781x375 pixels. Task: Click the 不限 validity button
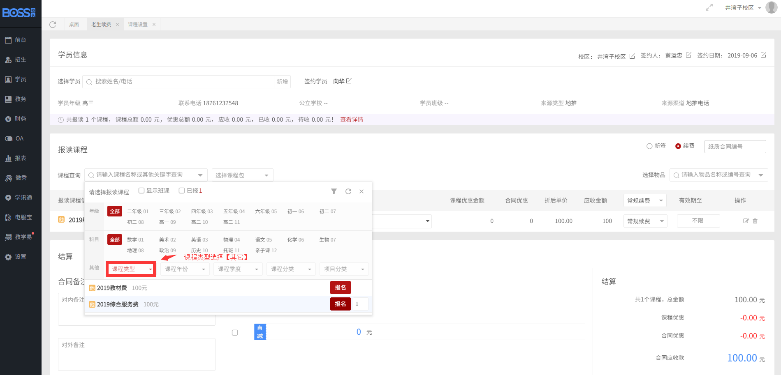pos(698,221)
